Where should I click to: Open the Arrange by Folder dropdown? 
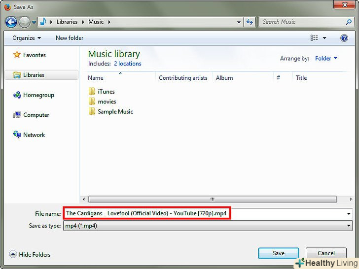326,58
